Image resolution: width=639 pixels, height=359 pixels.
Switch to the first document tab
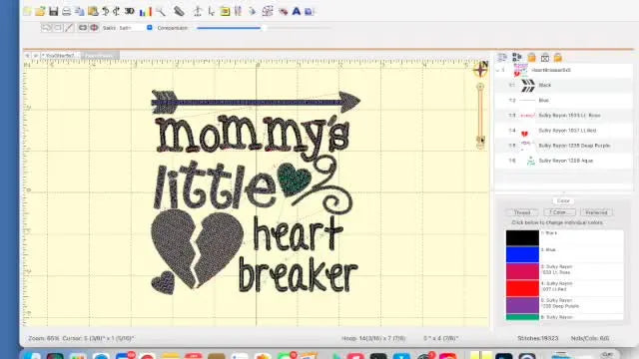pos(60,56)
